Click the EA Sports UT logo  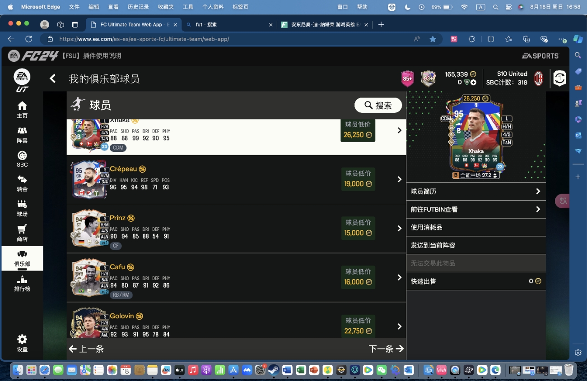[x=22, y=80]
